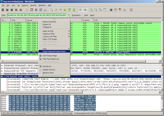
Task: Reset zoom to normal size icon
Action: click(x=100, y=10)
